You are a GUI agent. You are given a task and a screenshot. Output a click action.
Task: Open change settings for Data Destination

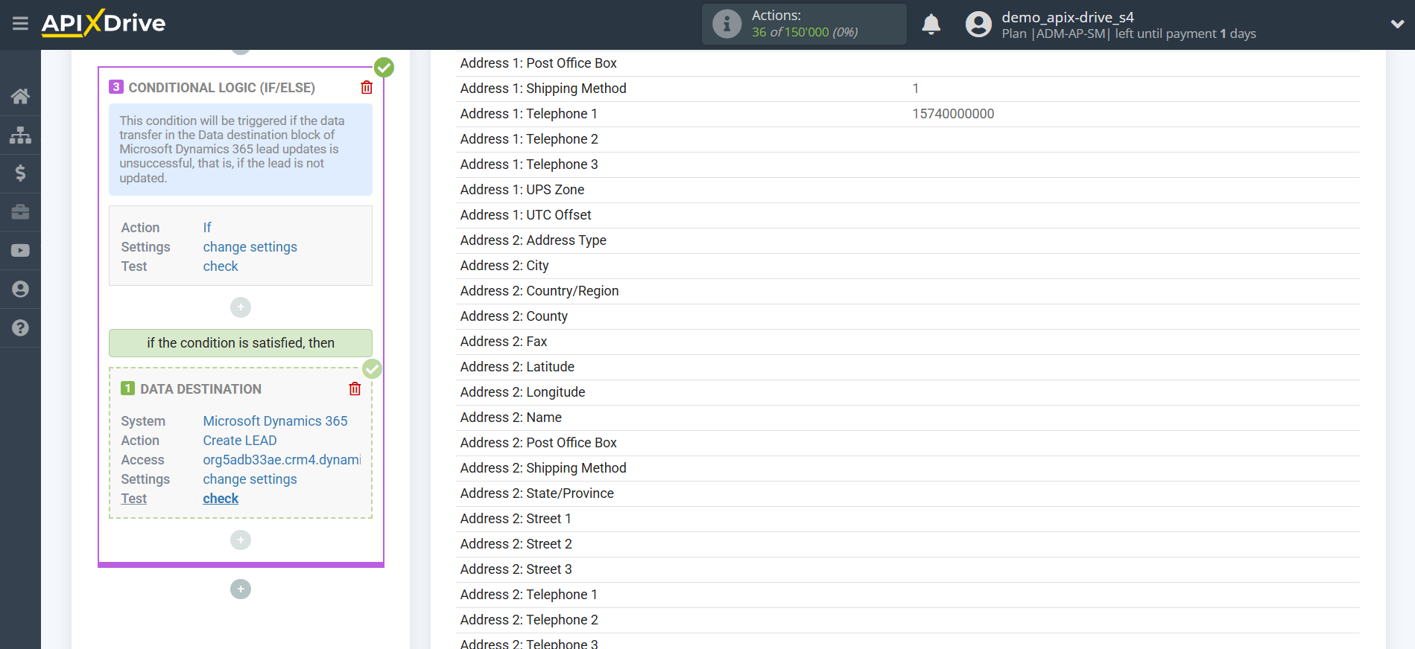[250, 479]
